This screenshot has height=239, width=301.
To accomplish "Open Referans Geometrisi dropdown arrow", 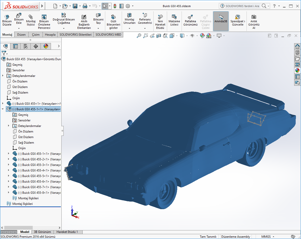I will click(x=145, y=28).
